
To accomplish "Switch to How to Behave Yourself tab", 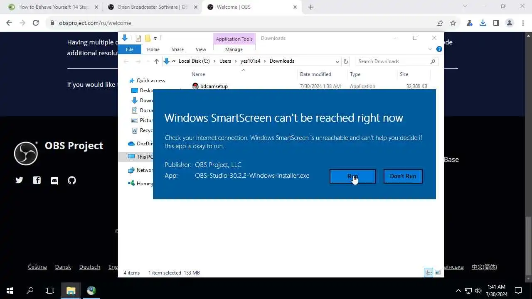I will [x=52, y=7].
